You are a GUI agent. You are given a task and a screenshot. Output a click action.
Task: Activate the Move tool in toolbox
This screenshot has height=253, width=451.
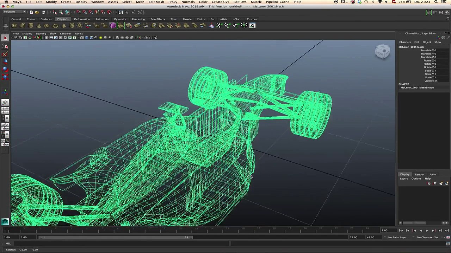[5, 61]
